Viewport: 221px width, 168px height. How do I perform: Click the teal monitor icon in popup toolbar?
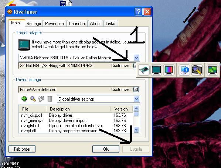[156, 70]
